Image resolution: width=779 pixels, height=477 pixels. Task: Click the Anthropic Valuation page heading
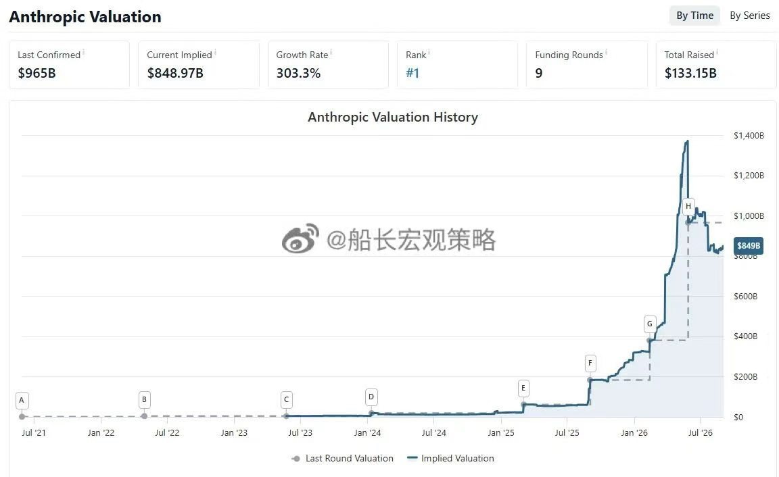pyautogui.click(x=85, y=17)
